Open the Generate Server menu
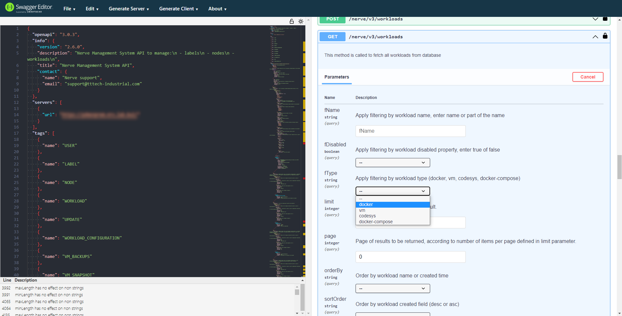The width and height of the screenshot is (622, 316). pos(128,8)
